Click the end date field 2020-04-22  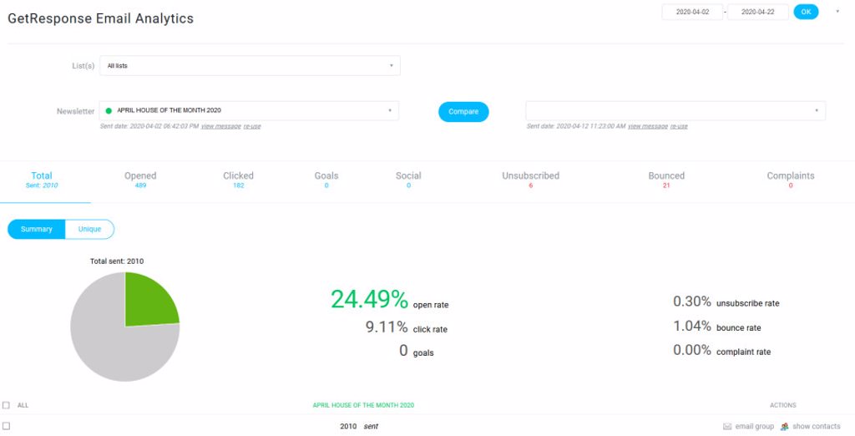(x=758, y=12)
